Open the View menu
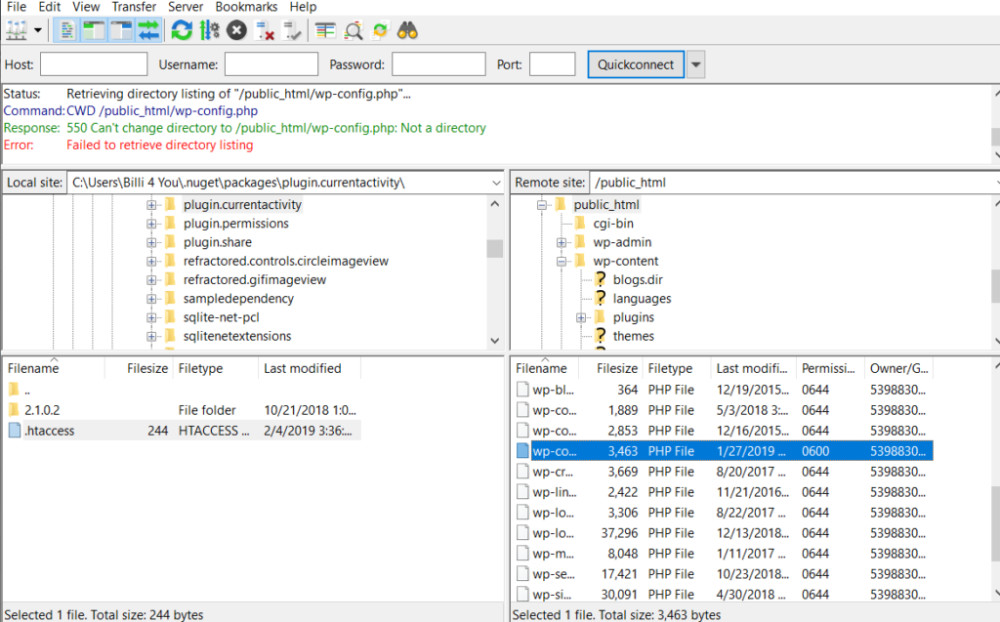 click(86, 7)
